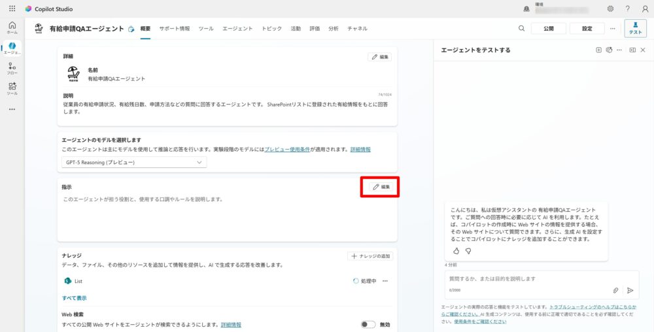Expand the more options ellipsis beside 設定
Viewport: 654px width, 332px height.
coord(613,29)
